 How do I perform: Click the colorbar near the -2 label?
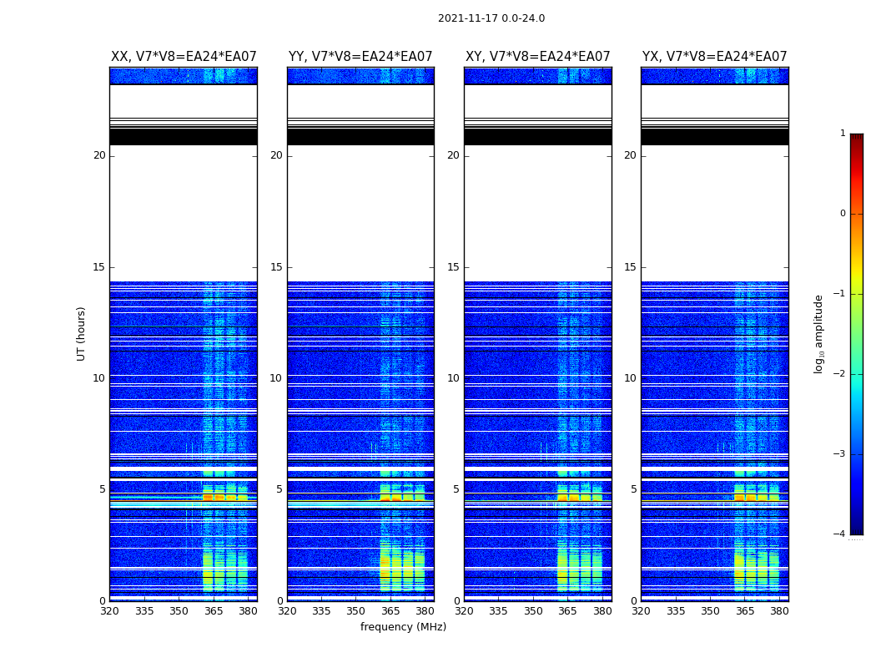pos(857,374)
